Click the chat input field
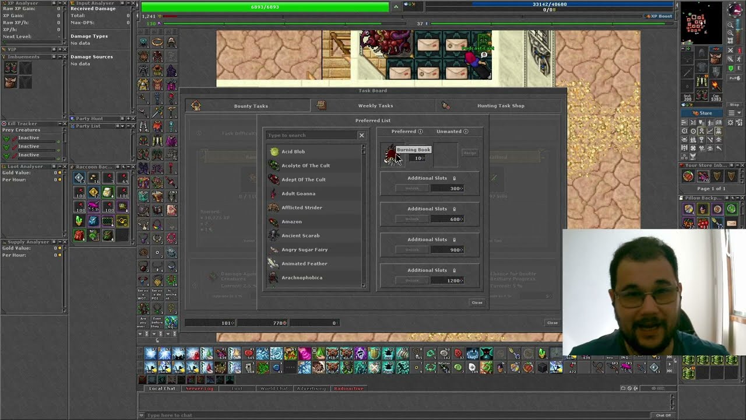Screen dimensions: 746x420 point(396,415)
